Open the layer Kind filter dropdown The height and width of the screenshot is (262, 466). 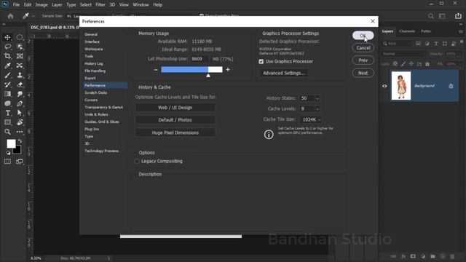point(397,44)
